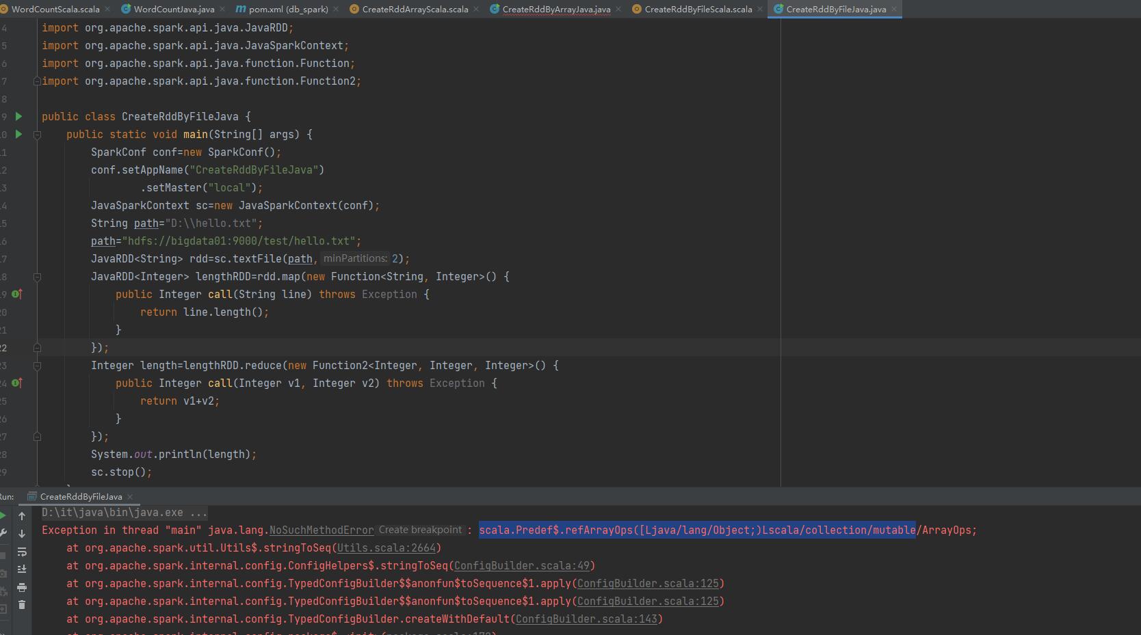The width and height of the screenshot is (1141, 635).
Task: Switch to the CreateRddByArrayJava.java tab
Action: (556, 9)
